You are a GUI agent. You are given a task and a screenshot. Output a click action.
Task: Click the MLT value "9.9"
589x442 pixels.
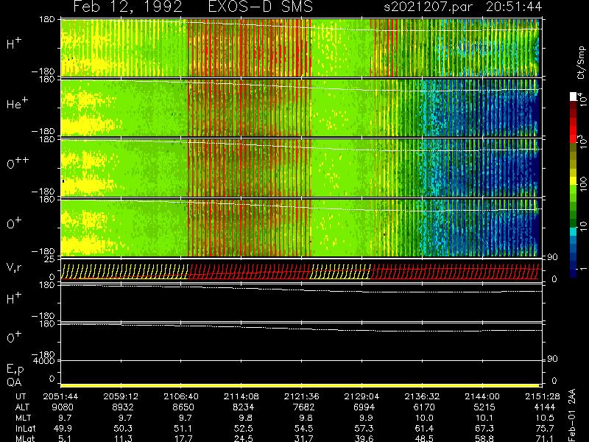[x=366, y=418]
